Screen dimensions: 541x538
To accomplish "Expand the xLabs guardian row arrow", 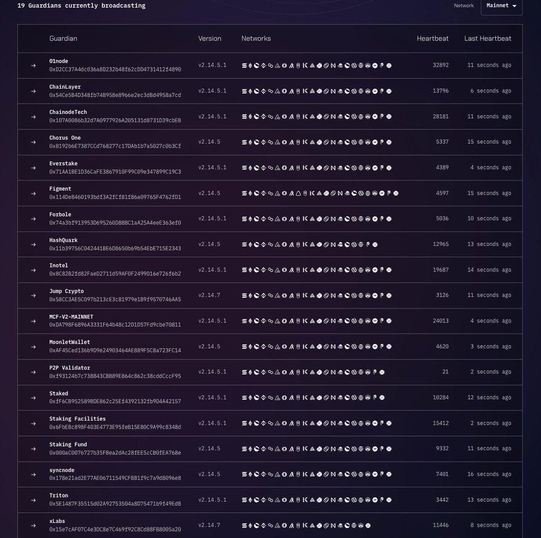I will click(x=33, y=526).
